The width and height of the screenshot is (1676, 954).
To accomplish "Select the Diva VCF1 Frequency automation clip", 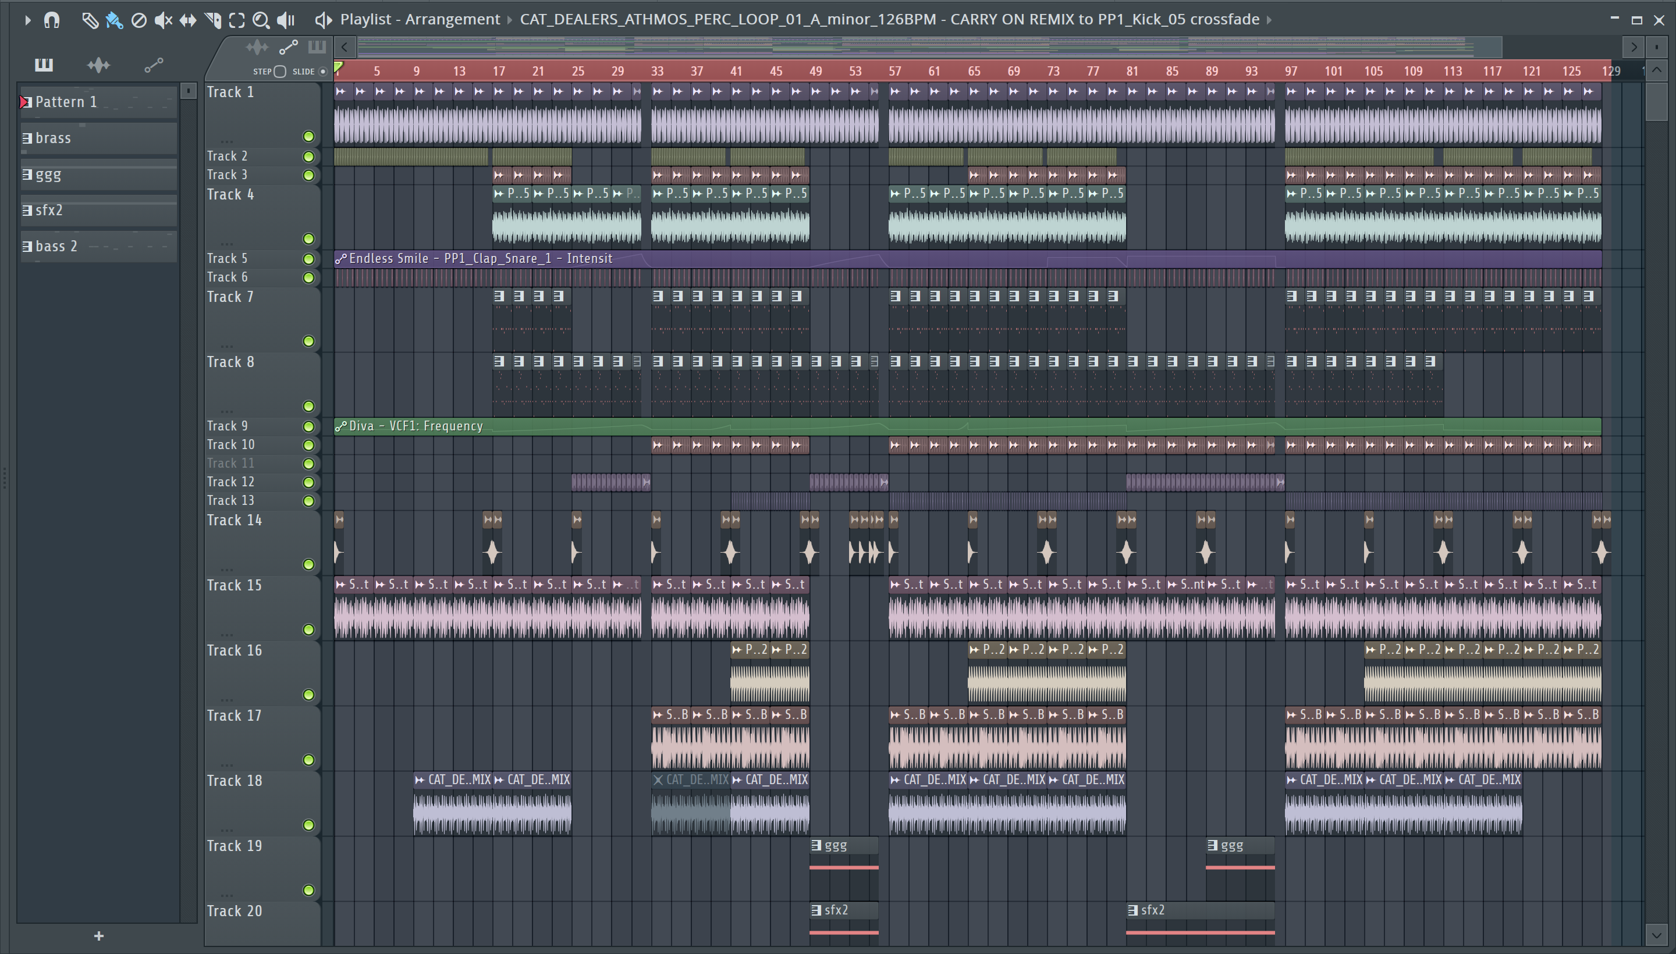I will 967,426.
